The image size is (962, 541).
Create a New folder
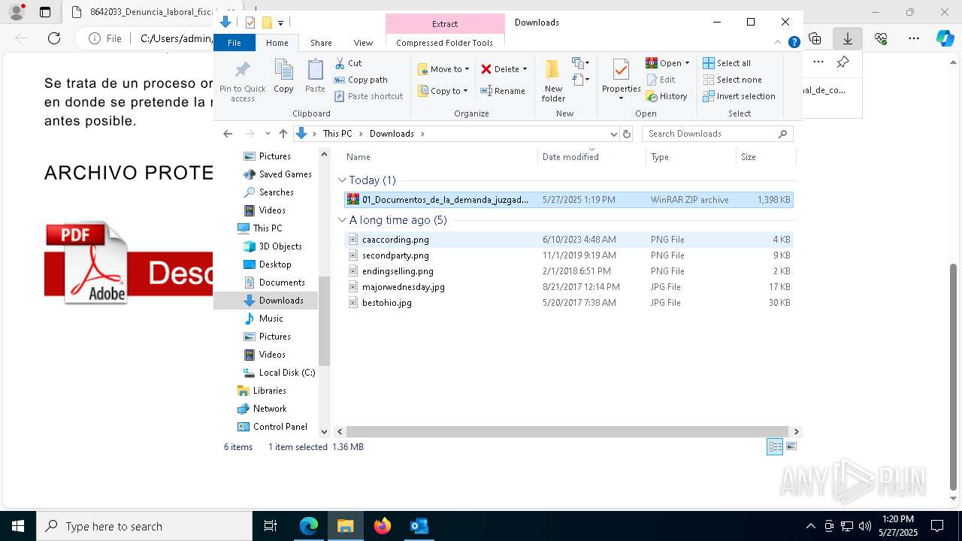point(553,80)
